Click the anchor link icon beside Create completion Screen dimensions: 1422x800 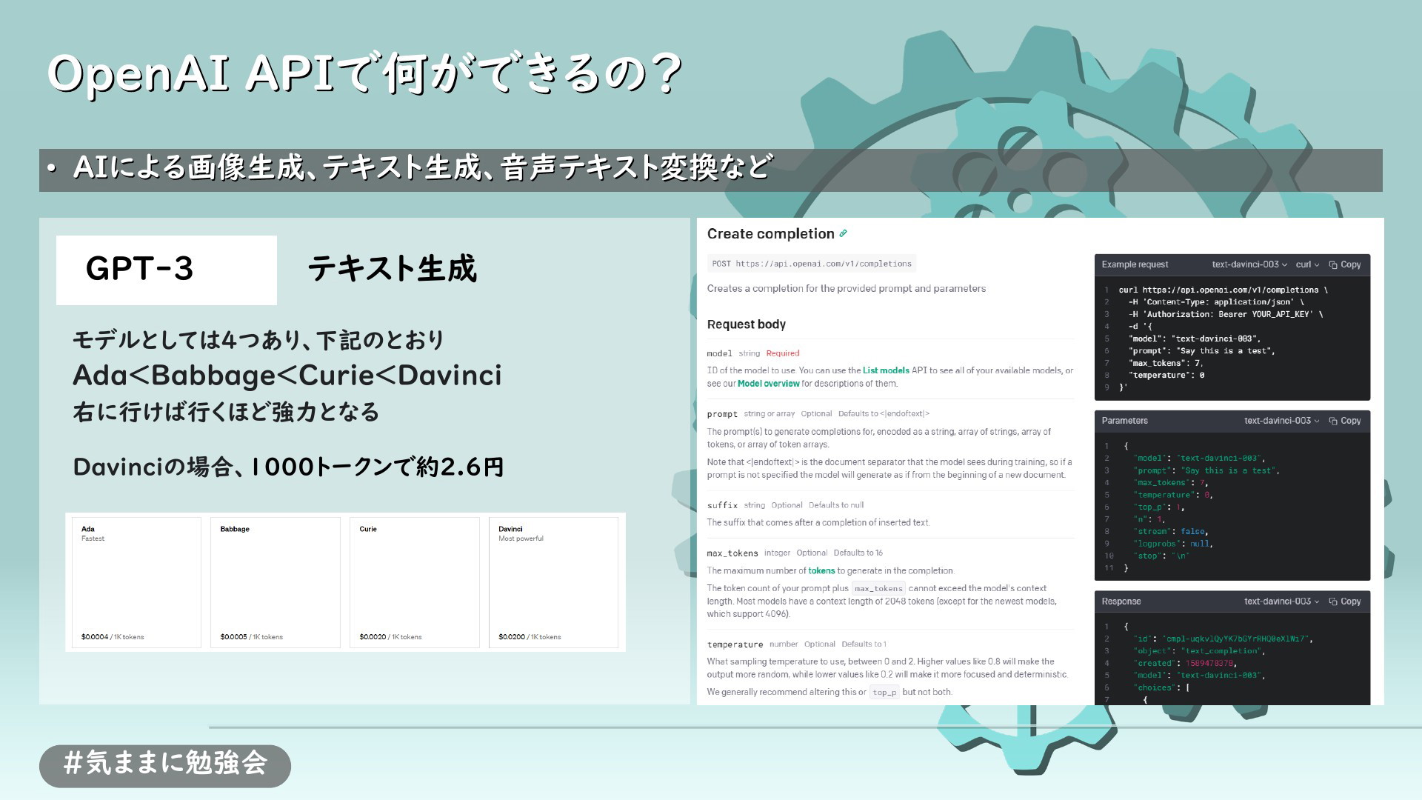pos(843,233)
